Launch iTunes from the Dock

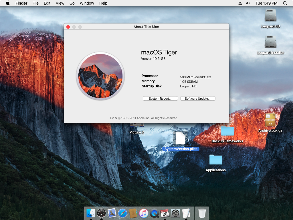[x=144, y=213]
